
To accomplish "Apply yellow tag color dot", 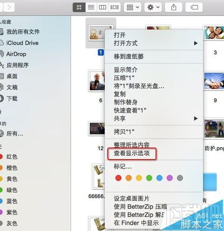I will 139,178.
